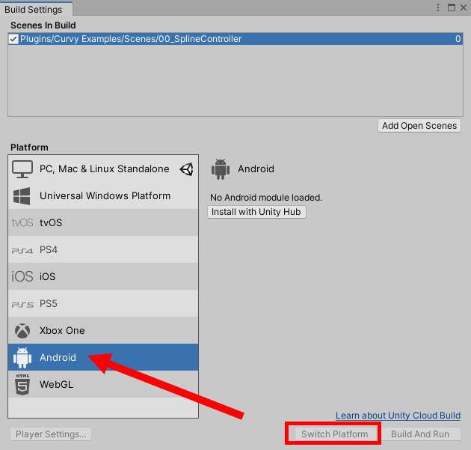Select Universal Windows Platform label
The height and width of the screenshot is (450, 471).
[x=105, y=196]
